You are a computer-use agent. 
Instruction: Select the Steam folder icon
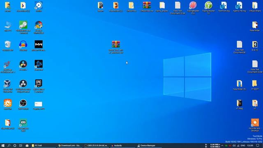(100, 7)
